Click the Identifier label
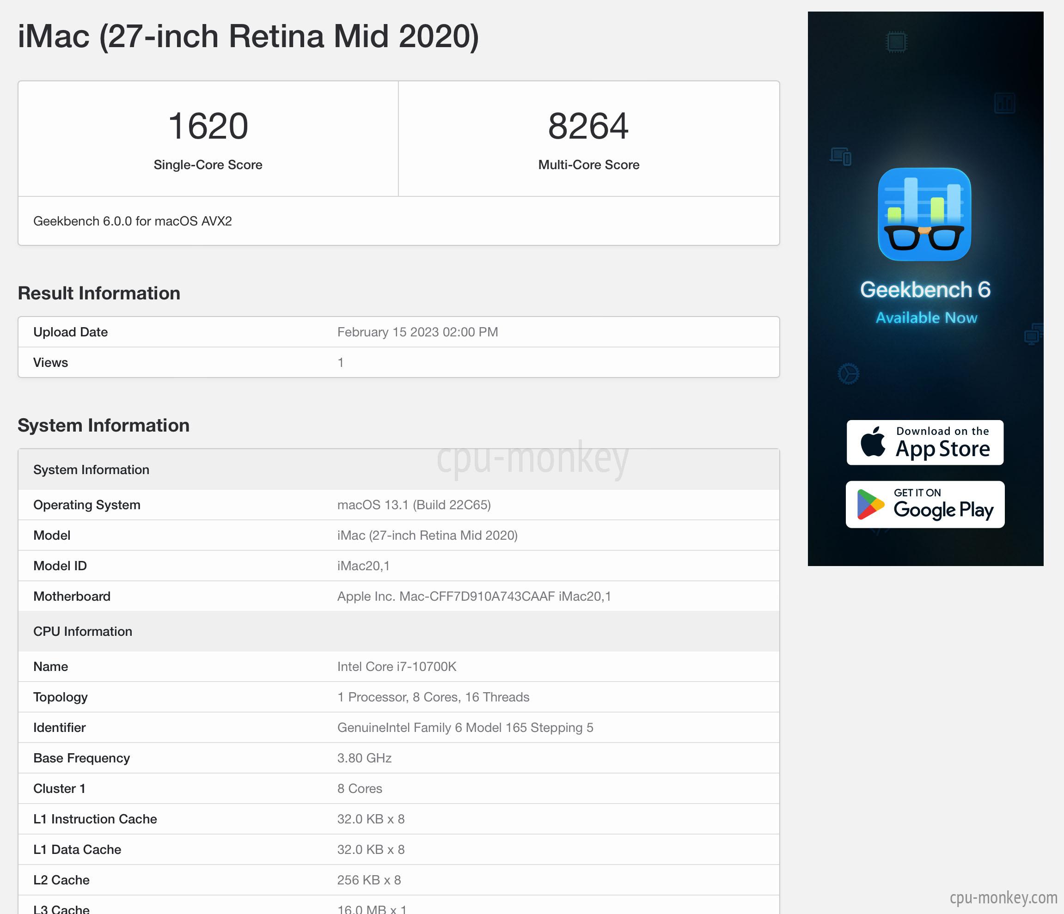This screenshot has height=914, width=1064. tap(60, 728)
